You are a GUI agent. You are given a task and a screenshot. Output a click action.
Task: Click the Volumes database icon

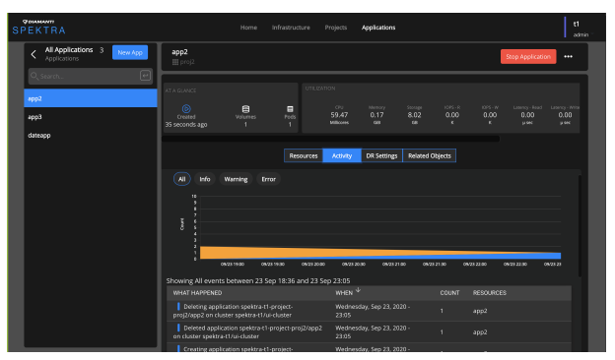[x=245, y=109]
